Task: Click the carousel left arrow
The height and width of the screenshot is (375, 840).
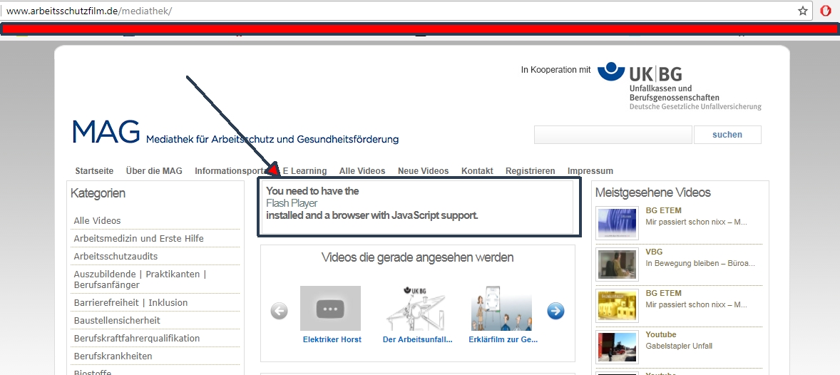Action: (x=279, y=311)
